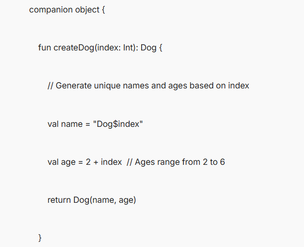Image resolution: width=304 pixels, height=247 pixels.
Task: Click 'Dog(name, age)' constructor call
Action: pyautogui.click(x=105, y=200)
